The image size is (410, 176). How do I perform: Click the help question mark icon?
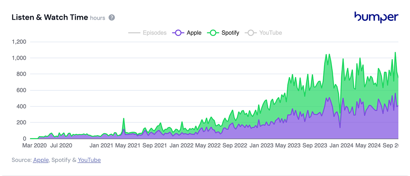(112, 17)
